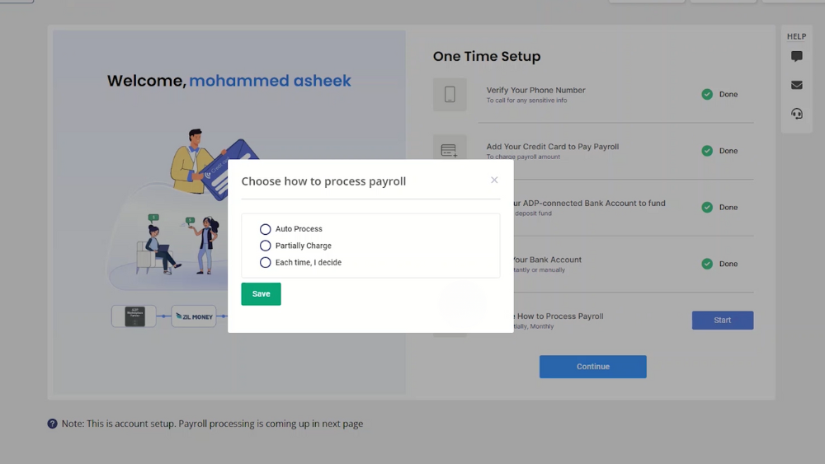
Task: Click the green check beside Add Your Credit Card
Action: (x=707, y=151)
